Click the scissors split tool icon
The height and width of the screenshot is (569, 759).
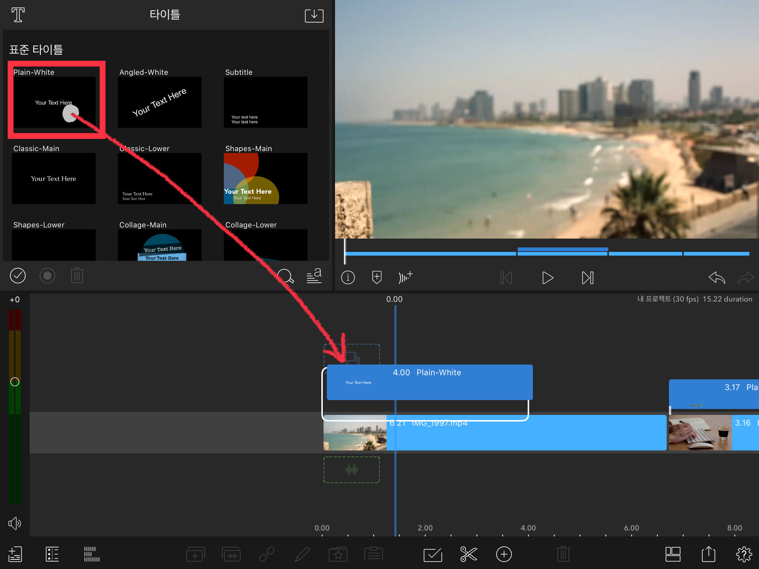click(468, 554)
